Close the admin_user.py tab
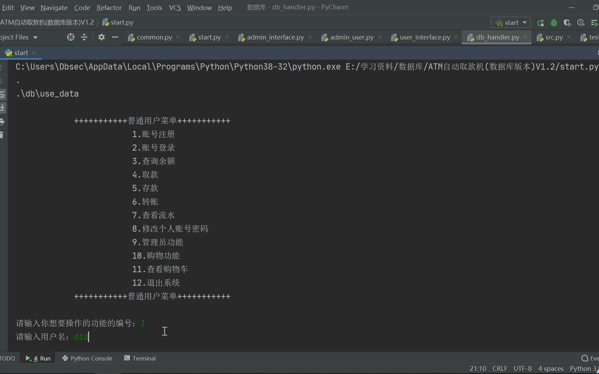 coord(380,37)
